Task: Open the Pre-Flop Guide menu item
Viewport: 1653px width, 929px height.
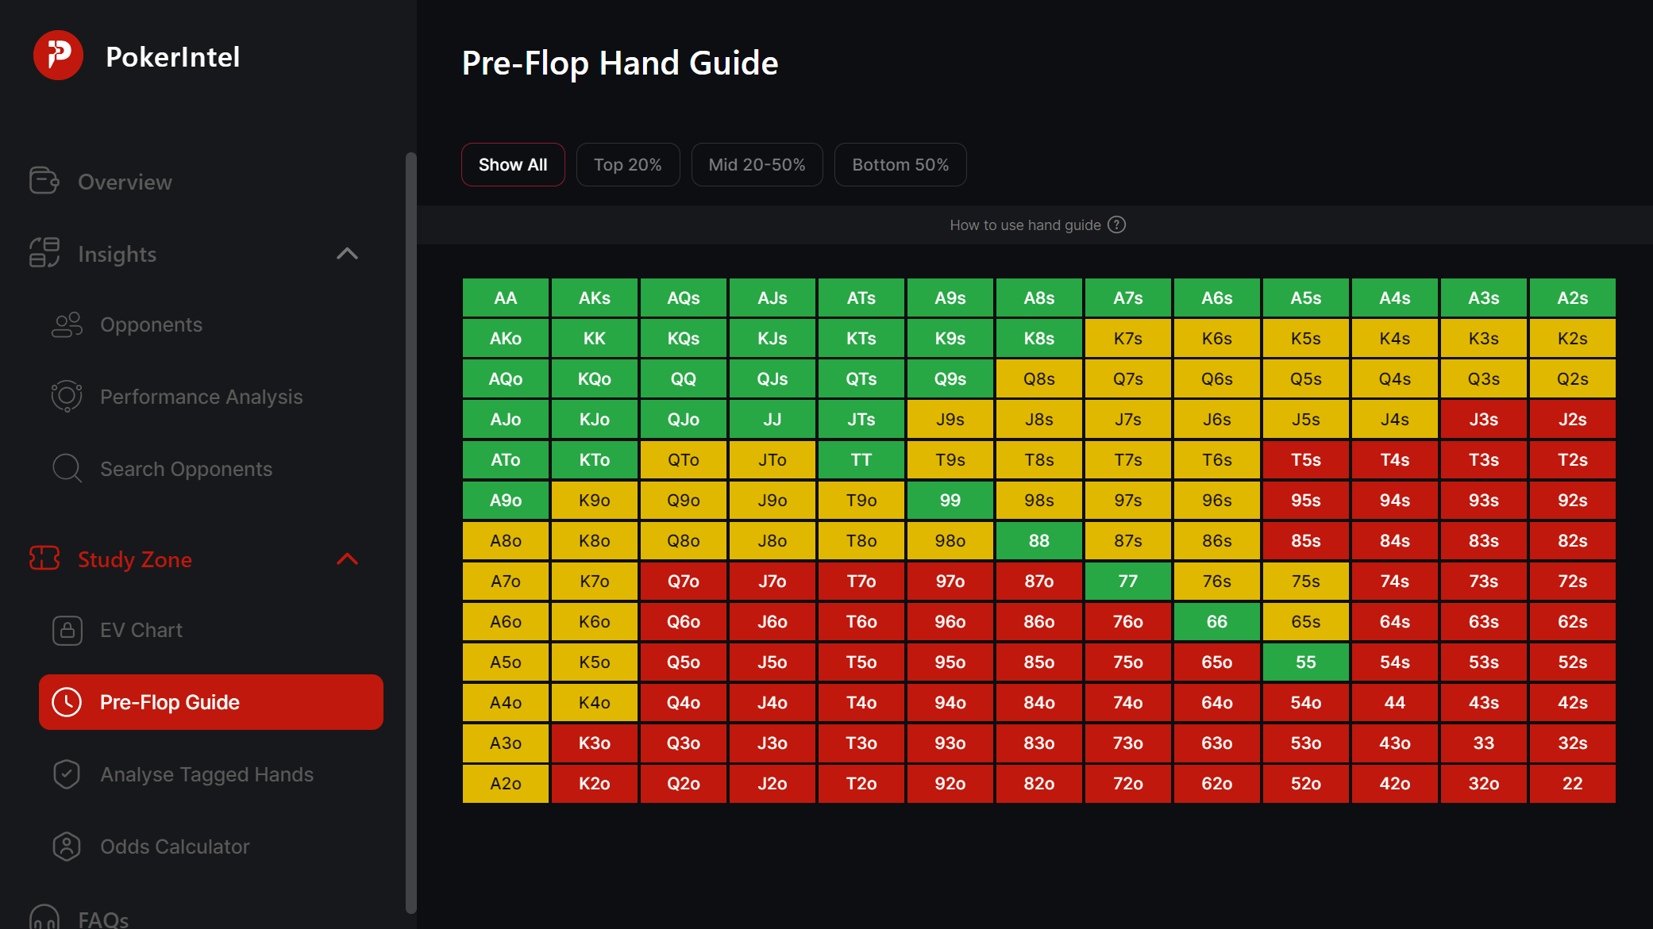Action: (x=210, y=702)
